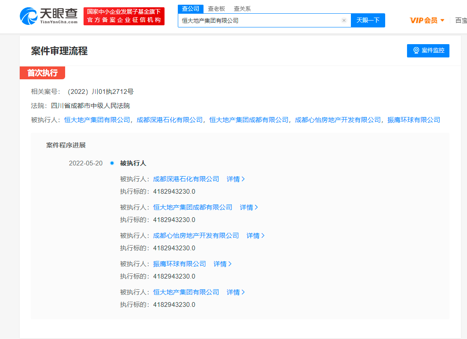Click the 案件监控 button
This screenshot has width=467, height=339.
428,51
